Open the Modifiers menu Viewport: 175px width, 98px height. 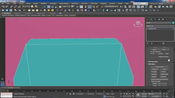point(44,4)
